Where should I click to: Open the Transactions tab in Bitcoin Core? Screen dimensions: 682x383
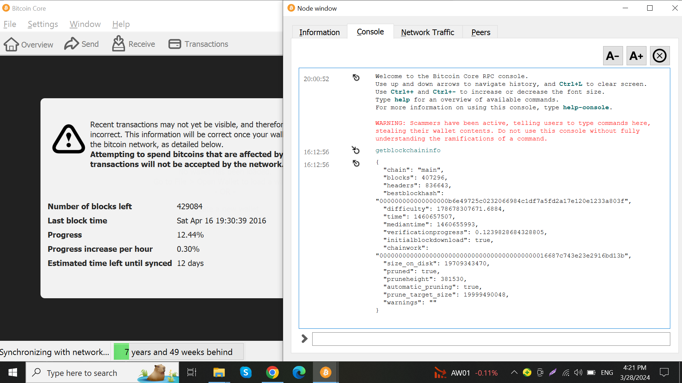198,44
